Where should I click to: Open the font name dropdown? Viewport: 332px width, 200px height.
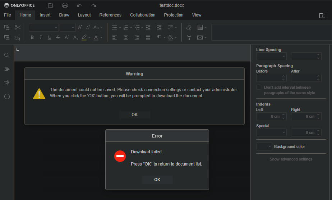[43, 27]
